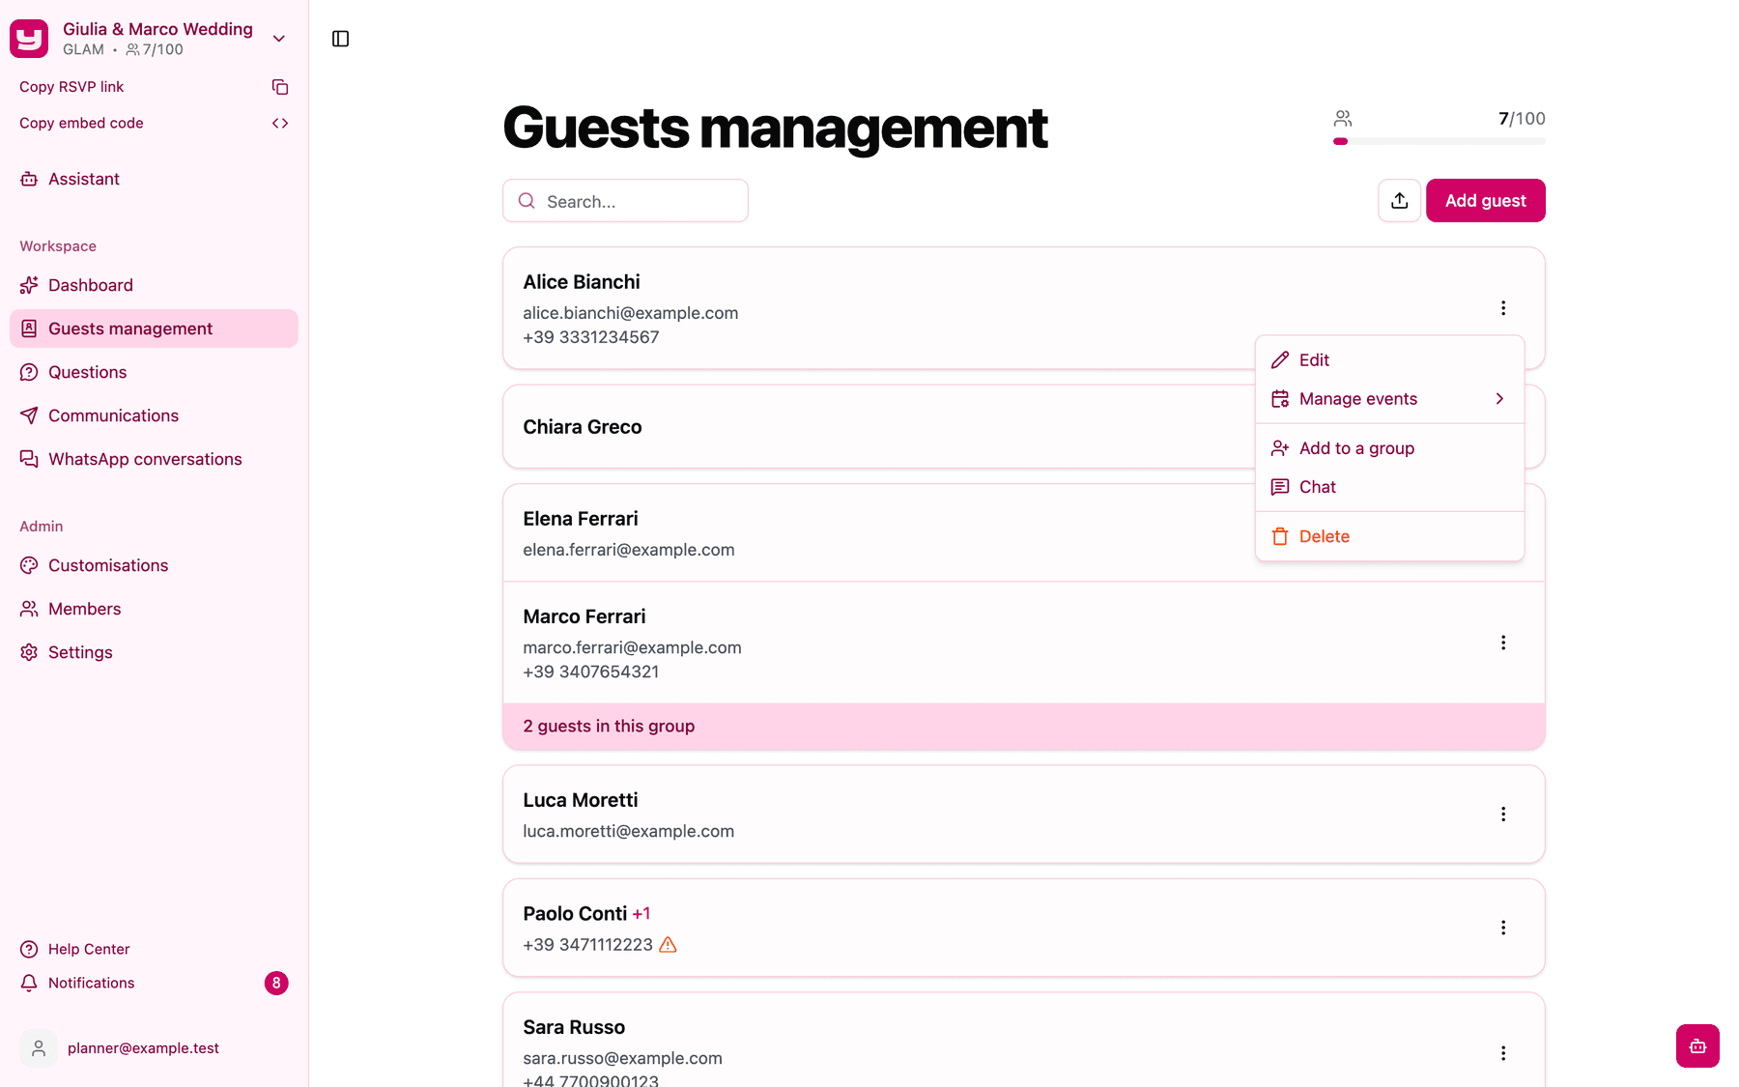The width and height of the screenshot is (1739, 1087).
Task: Go to Dashboard in the sidebar
Action: (x=154, y=285)
